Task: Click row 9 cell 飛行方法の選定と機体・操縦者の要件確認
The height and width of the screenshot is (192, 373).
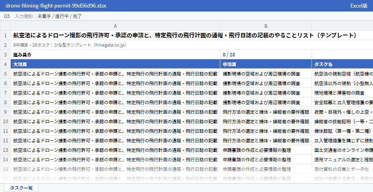Action: tap(266, 112)
